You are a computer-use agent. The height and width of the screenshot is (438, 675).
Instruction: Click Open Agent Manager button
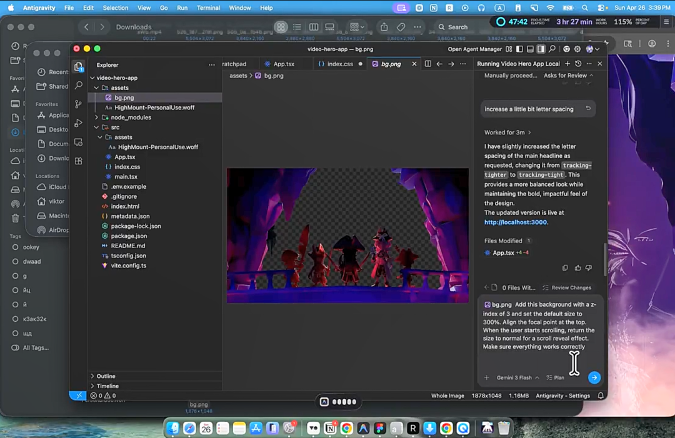coord(474,49)
